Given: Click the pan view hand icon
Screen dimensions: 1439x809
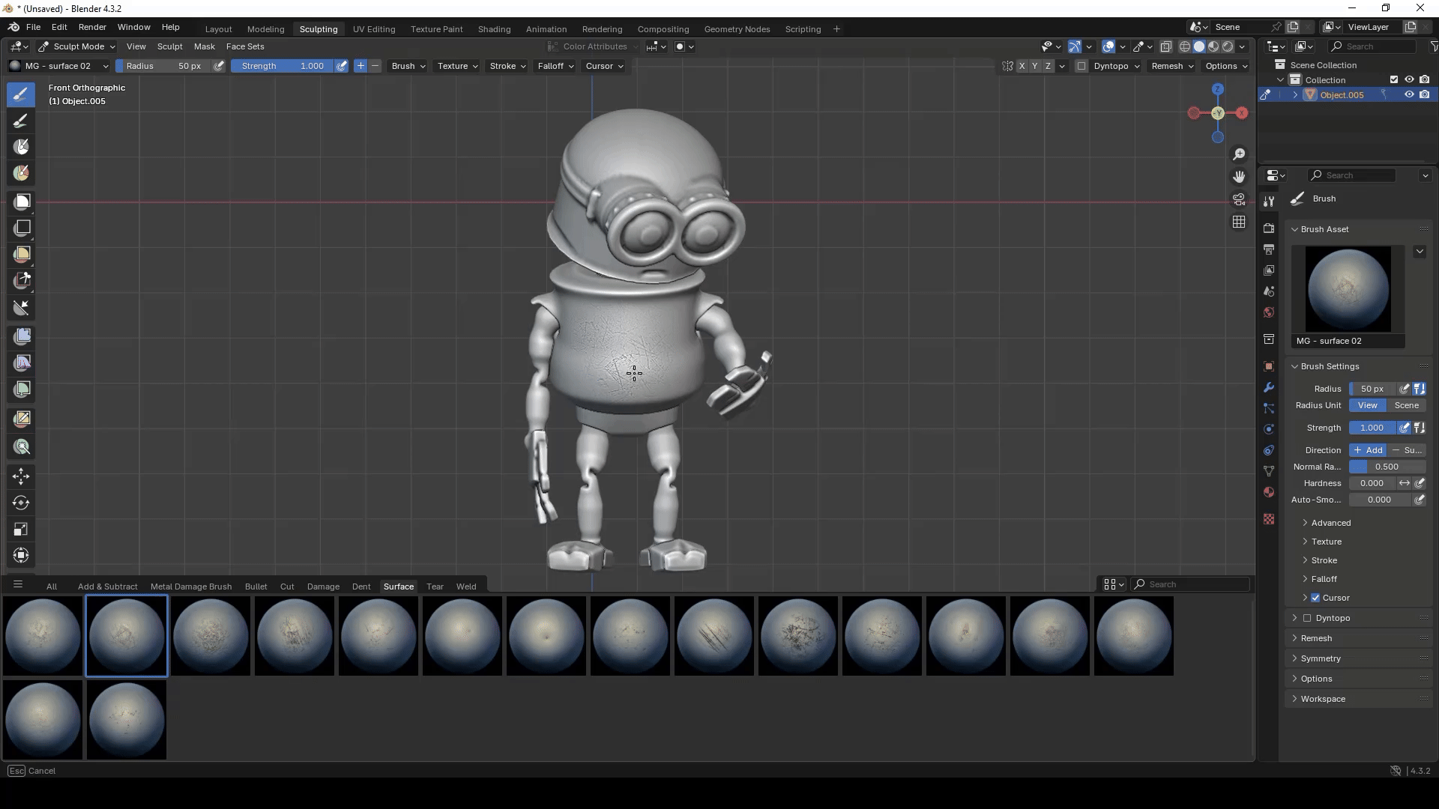Looking at the screenshot, I should click(1239, 177).
